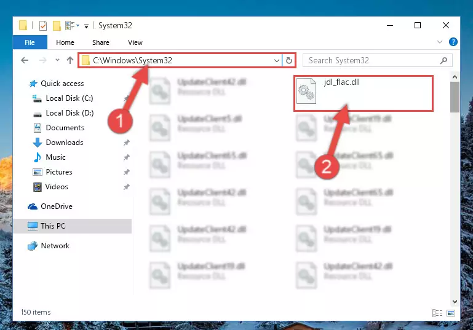
Task: Click the folder icon in title bar
Action: pyautogui.click(x=23, y=25)
